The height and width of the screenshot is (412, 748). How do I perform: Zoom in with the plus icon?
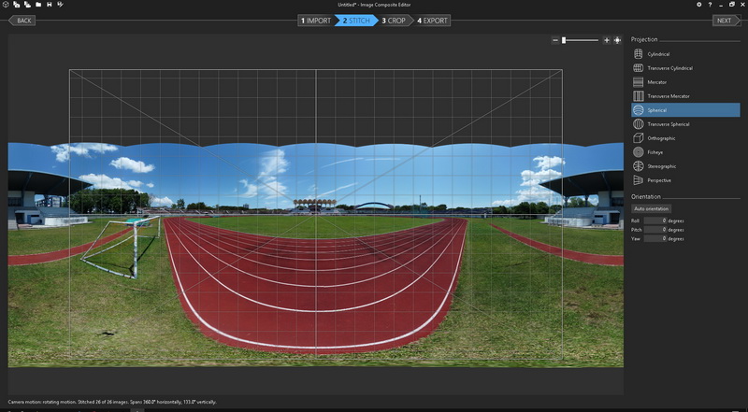point(606,40)
